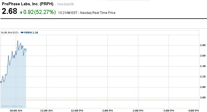Viewport: 207px width, 112px height.
Task: Click the 1:00 PM time axis label
Action: [x=108, y=111]
